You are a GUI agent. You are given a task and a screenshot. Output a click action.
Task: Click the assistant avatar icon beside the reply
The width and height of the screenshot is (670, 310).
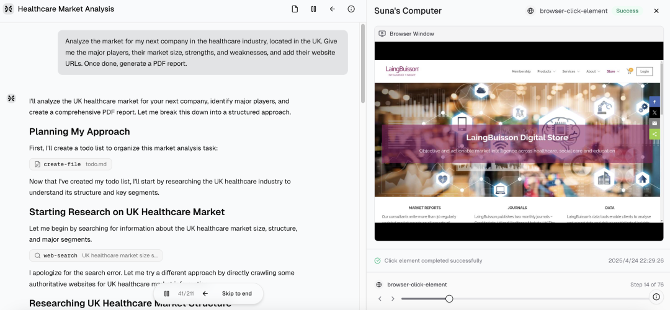(12, 99)
